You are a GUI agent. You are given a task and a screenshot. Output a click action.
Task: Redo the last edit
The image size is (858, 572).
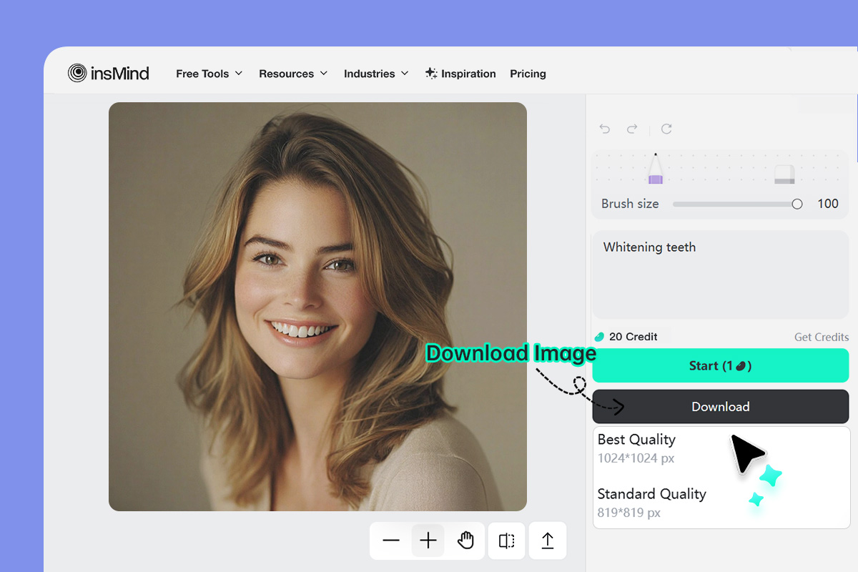pyautogui.click(x=632, y=129)
